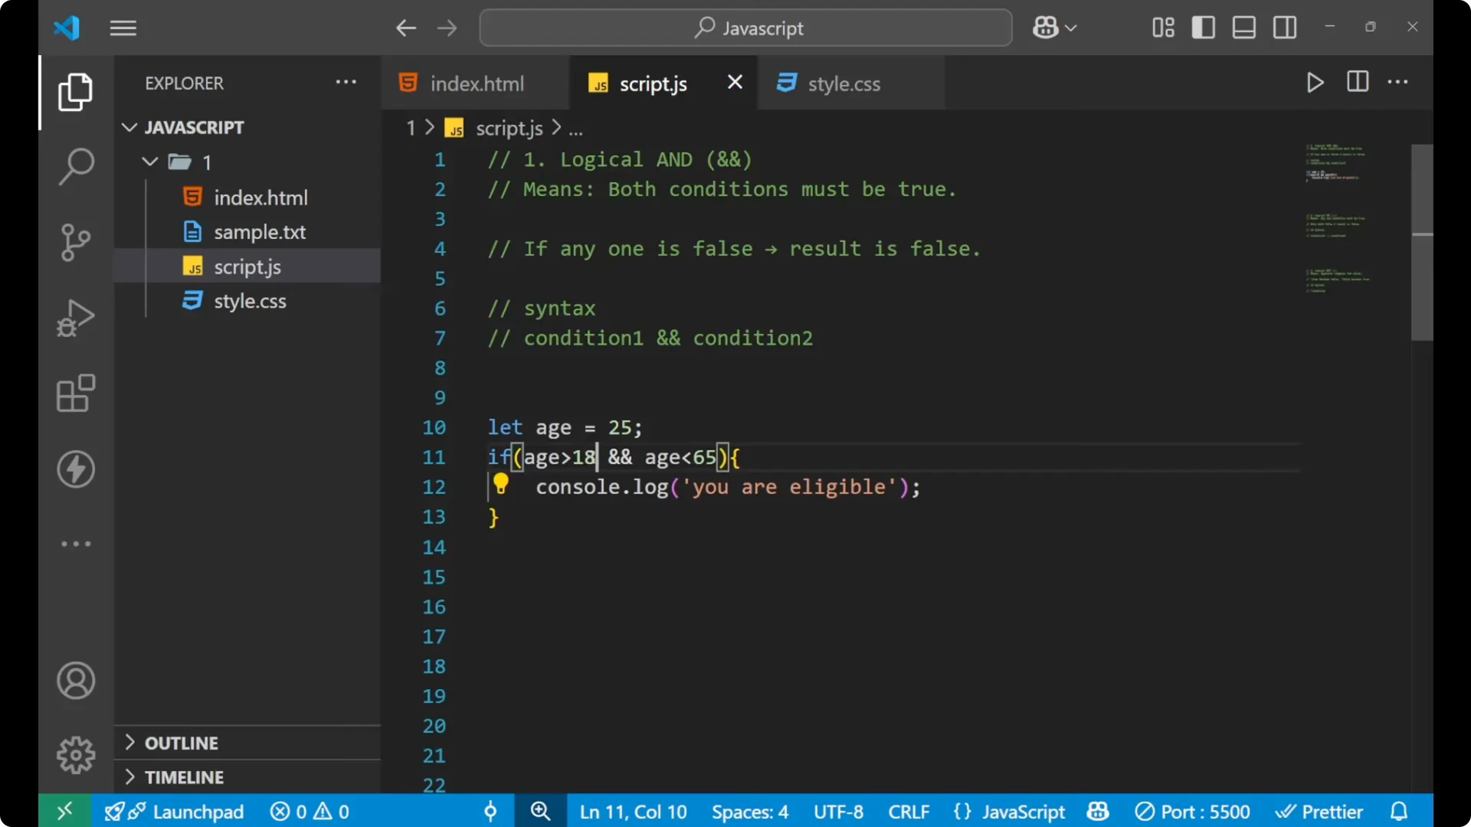Open the Extensions view
Image resolution: width=1471 pixels, height=827 pixels.
[75, 394]
